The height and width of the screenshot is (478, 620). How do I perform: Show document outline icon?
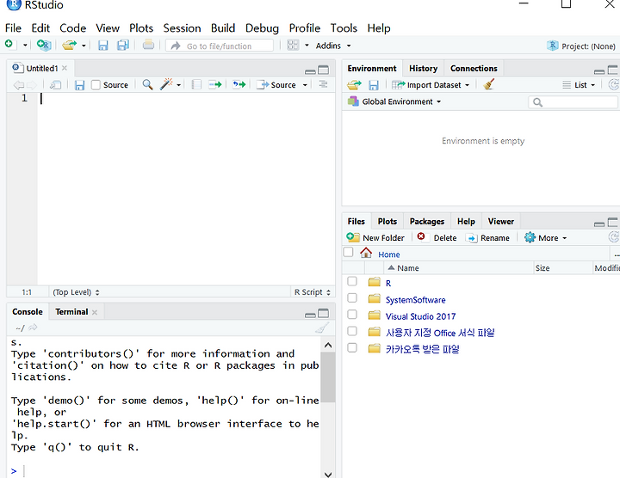[x=323, y=84]
